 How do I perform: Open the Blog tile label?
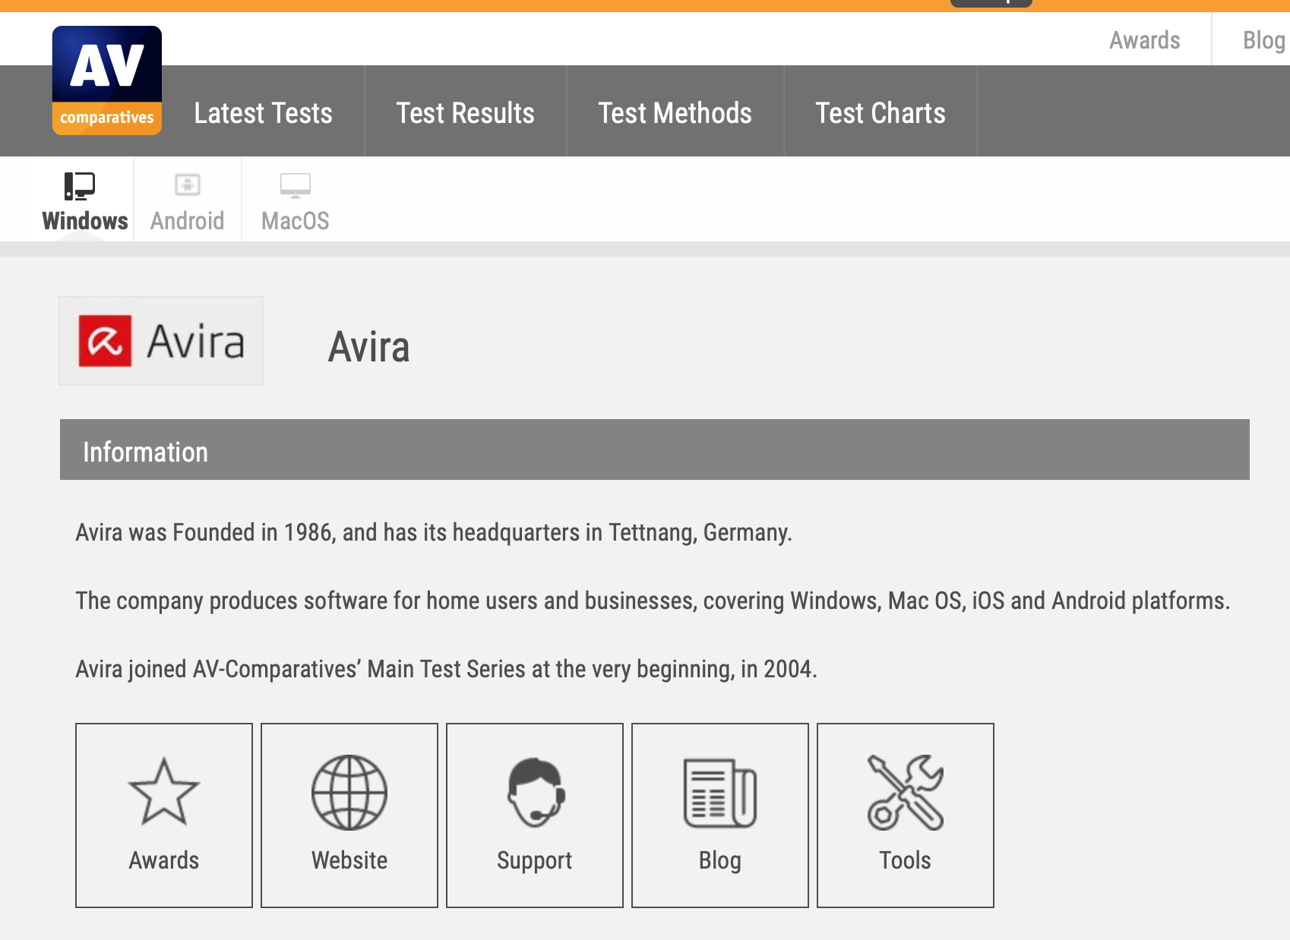tap(720, 861)
